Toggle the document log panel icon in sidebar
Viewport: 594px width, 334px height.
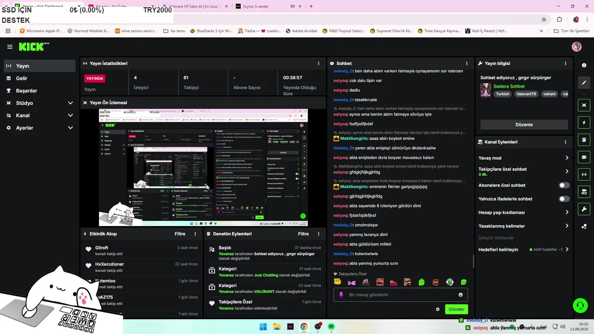584,140
